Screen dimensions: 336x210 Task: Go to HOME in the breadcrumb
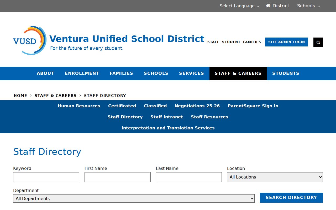pyautogui.click(x=20, y=96)
